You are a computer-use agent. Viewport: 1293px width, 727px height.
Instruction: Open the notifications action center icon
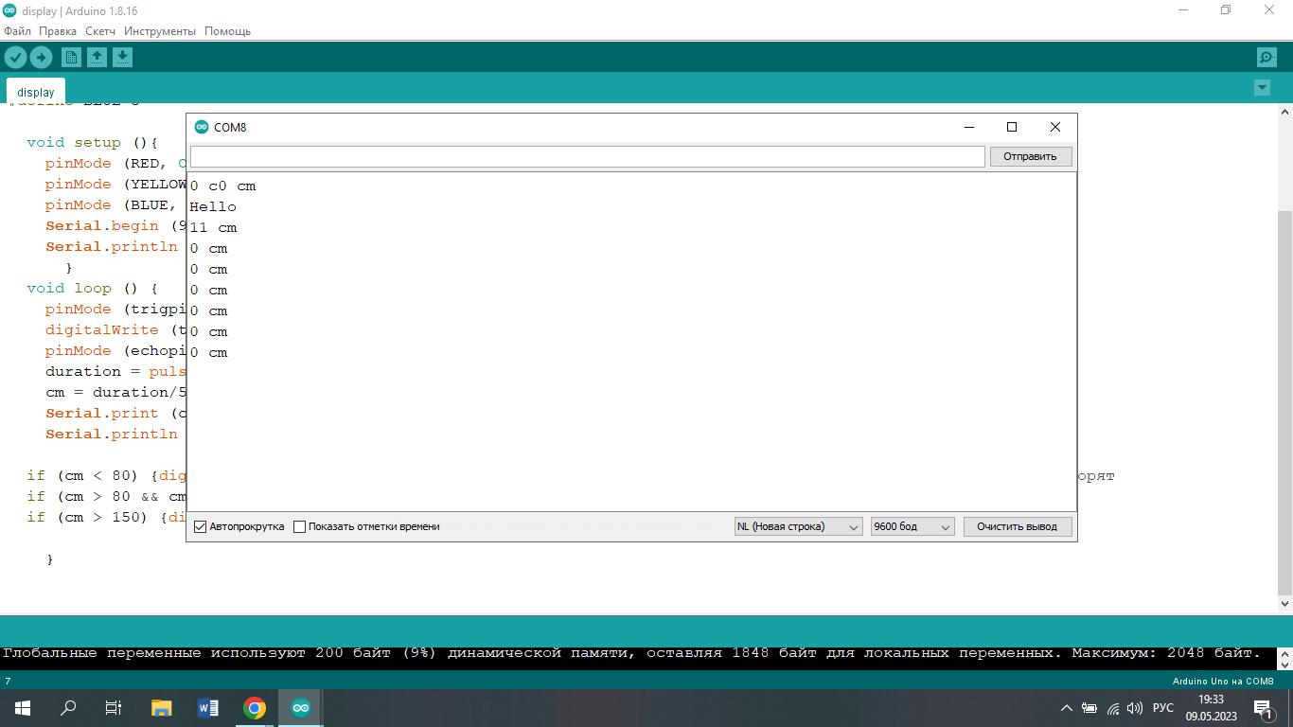(1263, 707)
